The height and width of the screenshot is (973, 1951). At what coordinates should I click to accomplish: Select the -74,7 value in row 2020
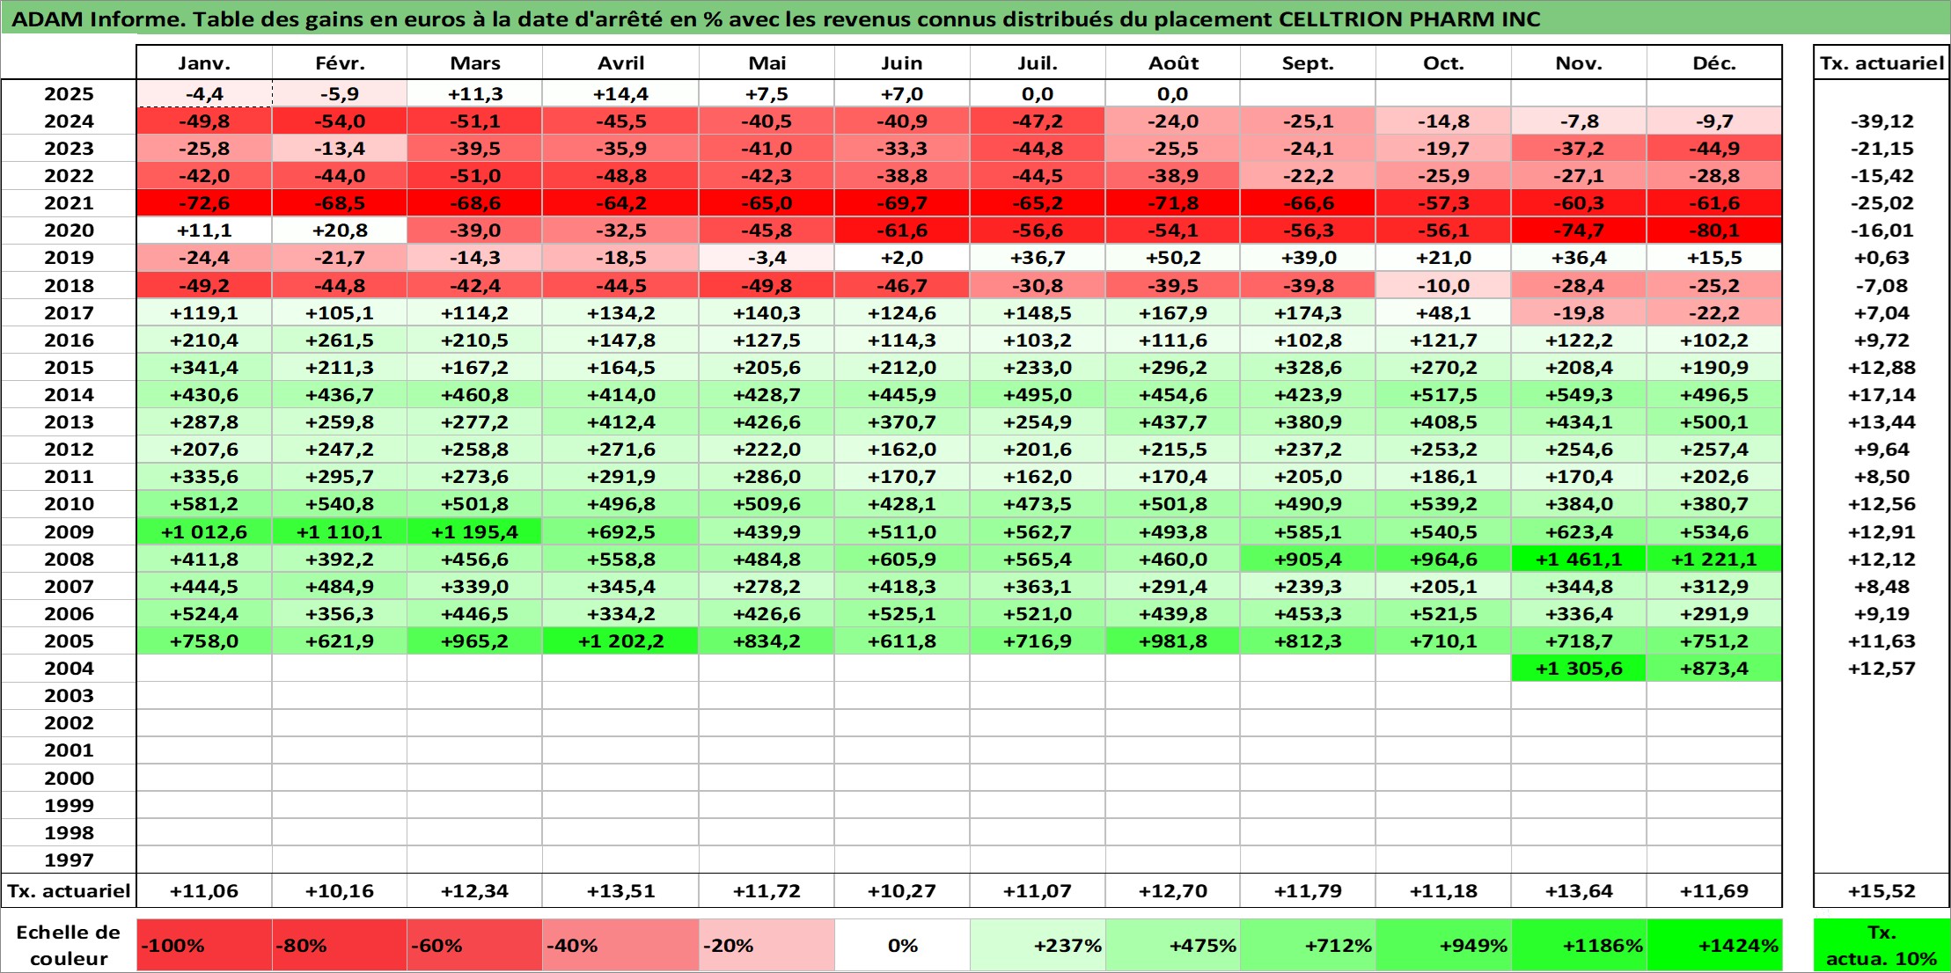pyautogui.click(x=1579, y=230)
